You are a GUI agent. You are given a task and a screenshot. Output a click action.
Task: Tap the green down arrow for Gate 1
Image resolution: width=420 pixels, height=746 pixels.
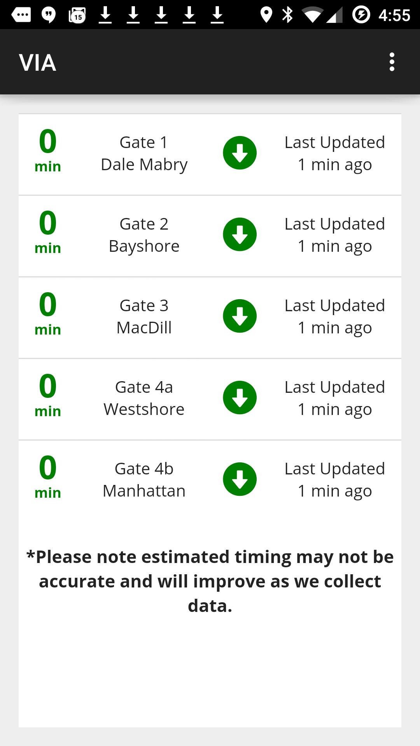click(240, 153)
